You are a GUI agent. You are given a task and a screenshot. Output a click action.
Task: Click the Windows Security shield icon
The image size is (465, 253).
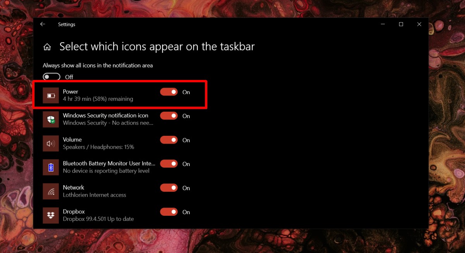[50, 118]
